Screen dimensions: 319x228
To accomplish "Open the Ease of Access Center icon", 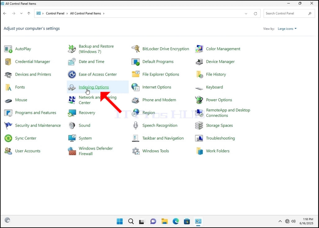I will (72, 74).
